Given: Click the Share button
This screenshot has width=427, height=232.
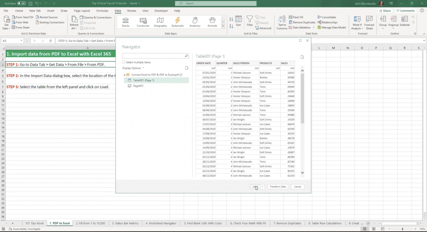Looking at the screenshot, I should pos(385,10).
